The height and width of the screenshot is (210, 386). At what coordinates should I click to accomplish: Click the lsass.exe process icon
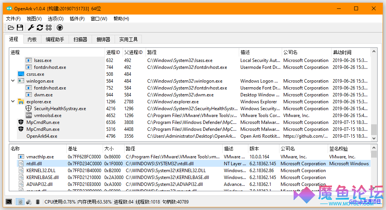(x=29, y=60)
